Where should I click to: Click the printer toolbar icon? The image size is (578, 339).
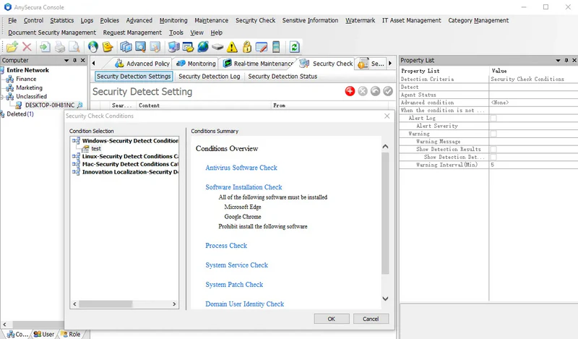tap(60, 47)
